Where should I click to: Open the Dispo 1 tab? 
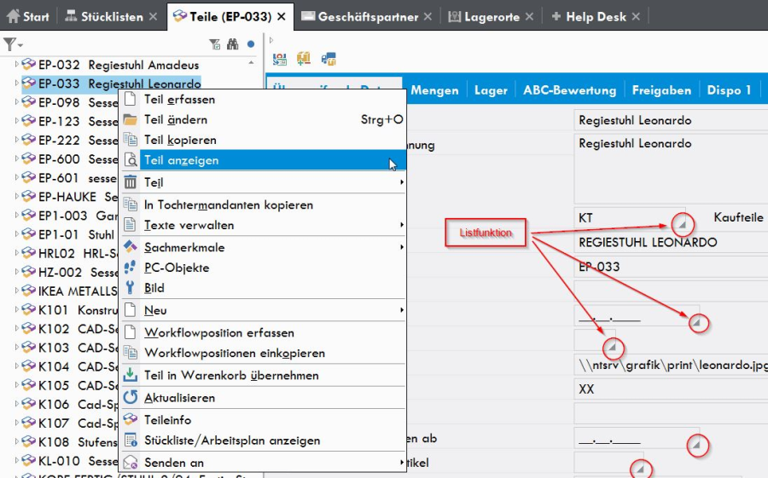click(x=729, y=90)
